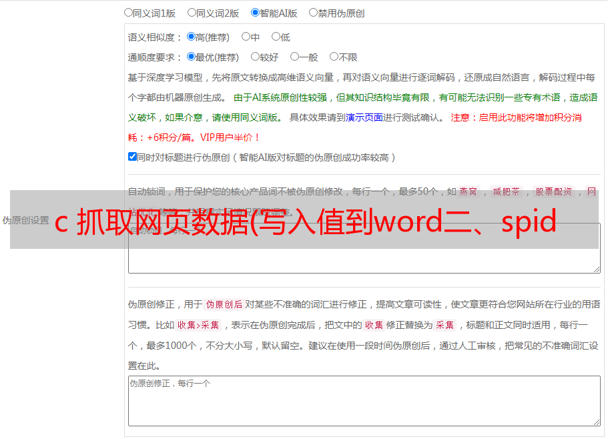Click the 通顺度要求 label
Image resolution: width=608 pixels, height=439 pixels.
154,58
